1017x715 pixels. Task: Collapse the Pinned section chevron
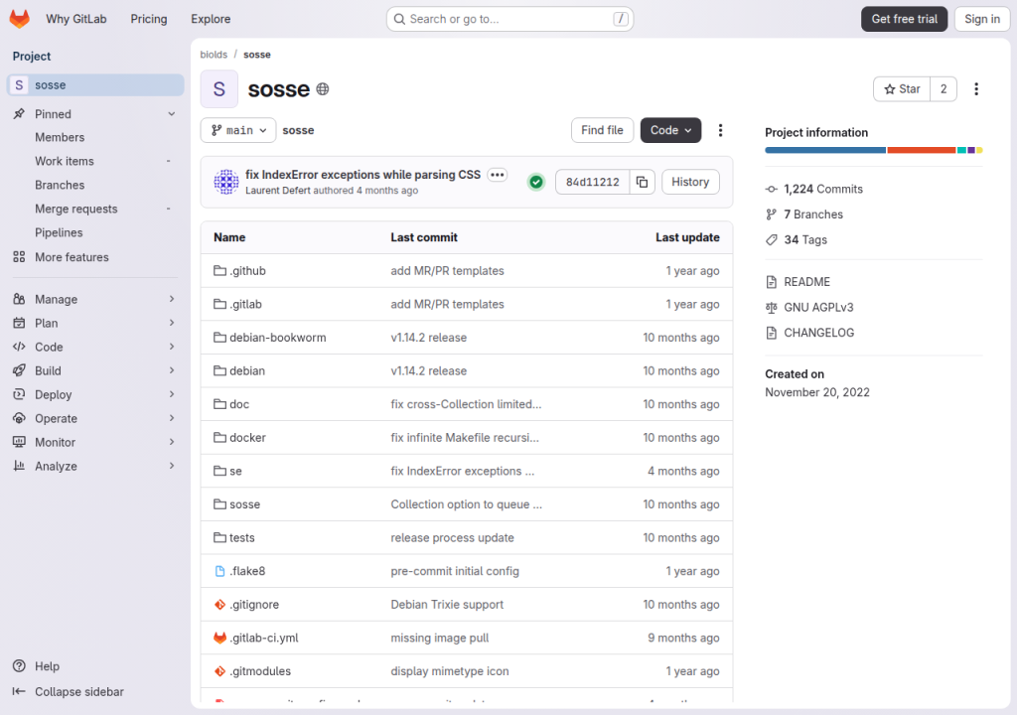171,114
